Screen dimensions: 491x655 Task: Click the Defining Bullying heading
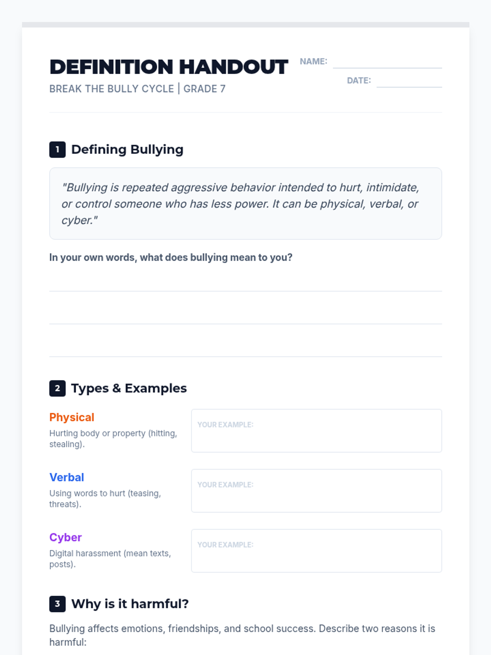pos(127,149)
